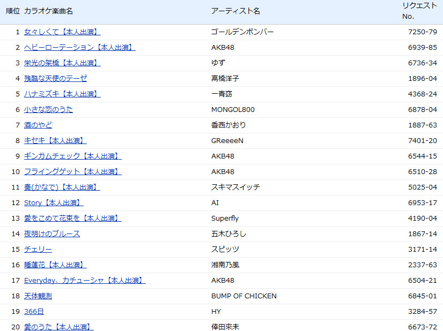Select artist name 高橋洋子

click(225, 78)
